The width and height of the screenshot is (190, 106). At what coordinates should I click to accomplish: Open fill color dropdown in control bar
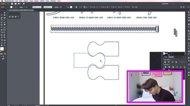point(13,7)
